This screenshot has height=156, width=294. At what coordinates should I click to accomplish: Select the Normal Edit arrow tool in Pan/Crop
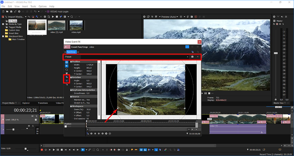66,66
